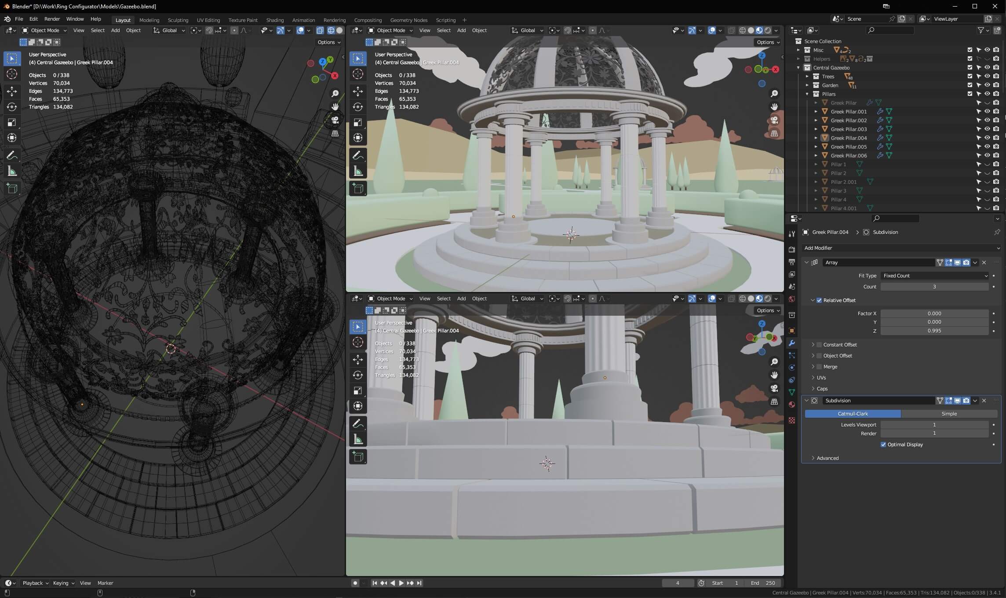The height and width of the screenshot is (598, 1006).
Task: Open the Texture properties checker tab
Action: [x=792, y=420]
